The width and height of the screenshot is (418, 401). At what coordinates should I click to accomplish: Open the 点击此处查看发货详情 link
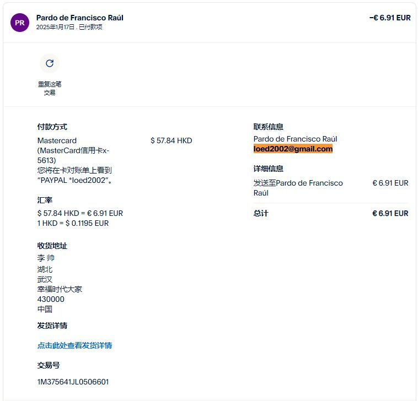[74, 345]
